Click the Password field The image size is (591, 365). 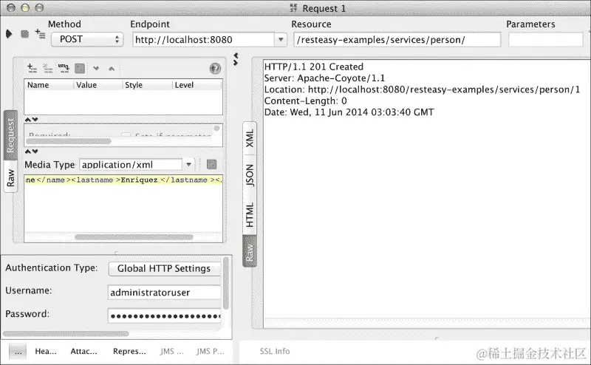(x=164, y=315)
